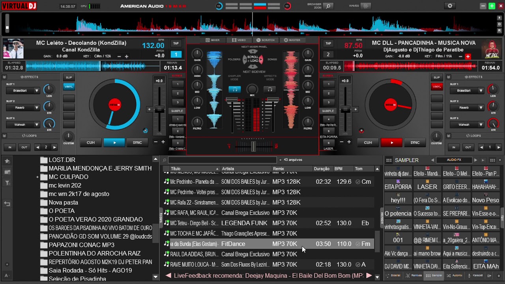Toggle SYNC on left deck
Screen dimensions: 505x284
[137, 142]
